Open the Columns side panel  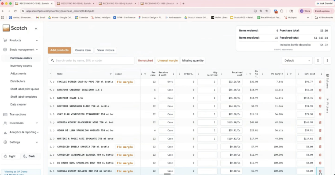tap(327, 81)
